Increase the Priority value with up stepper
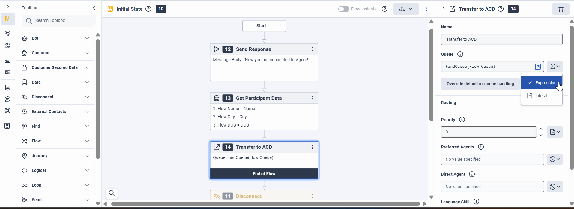574x209 pixels. (541, 129)
